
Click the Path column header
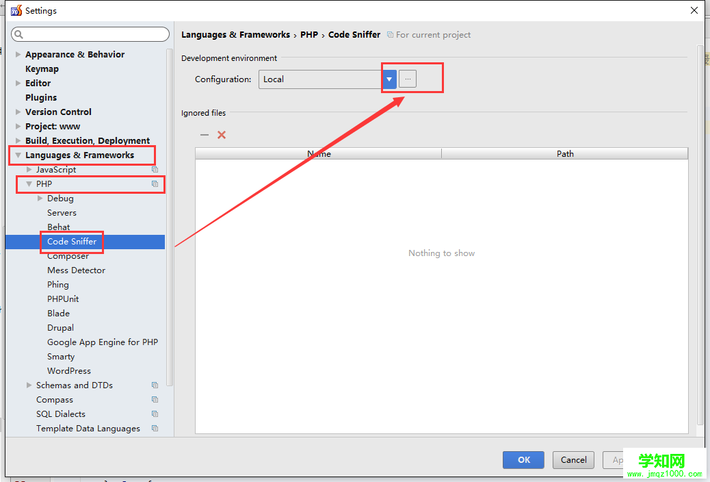tap(565, 154)
